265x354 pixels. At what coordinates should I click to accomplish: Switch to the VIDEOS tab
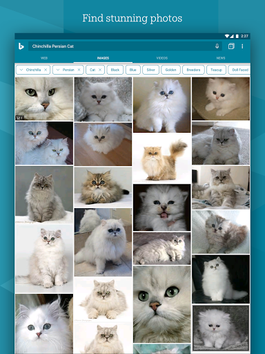coord(162,58)
